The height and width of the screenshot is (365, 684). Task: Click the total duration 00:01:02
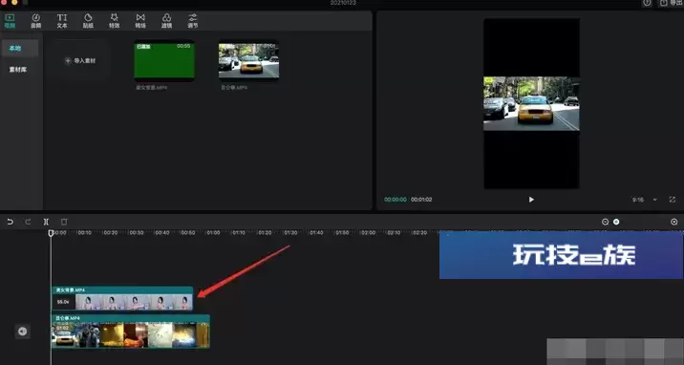tap(421, 200)
